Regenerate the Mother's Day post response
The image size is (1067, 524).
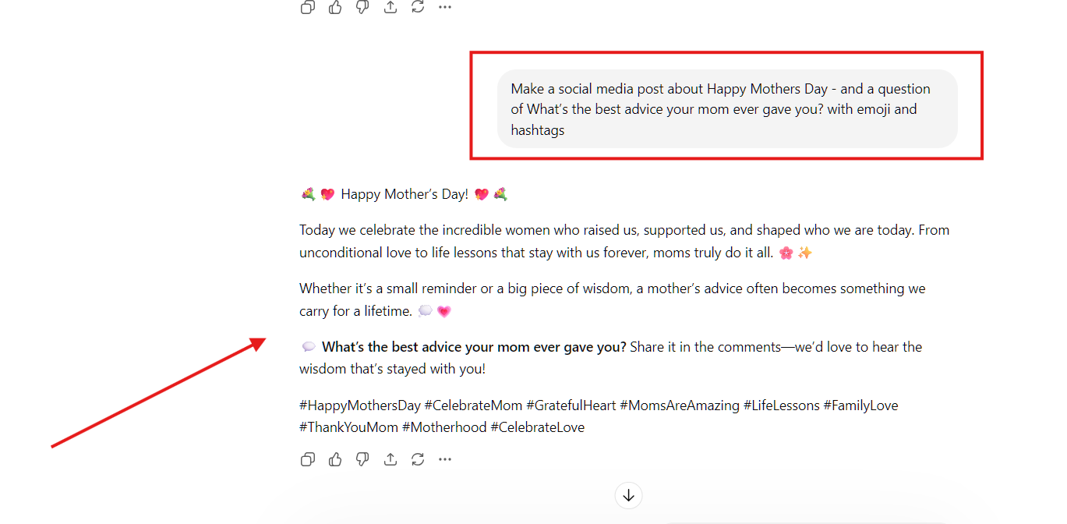point(418,459)
